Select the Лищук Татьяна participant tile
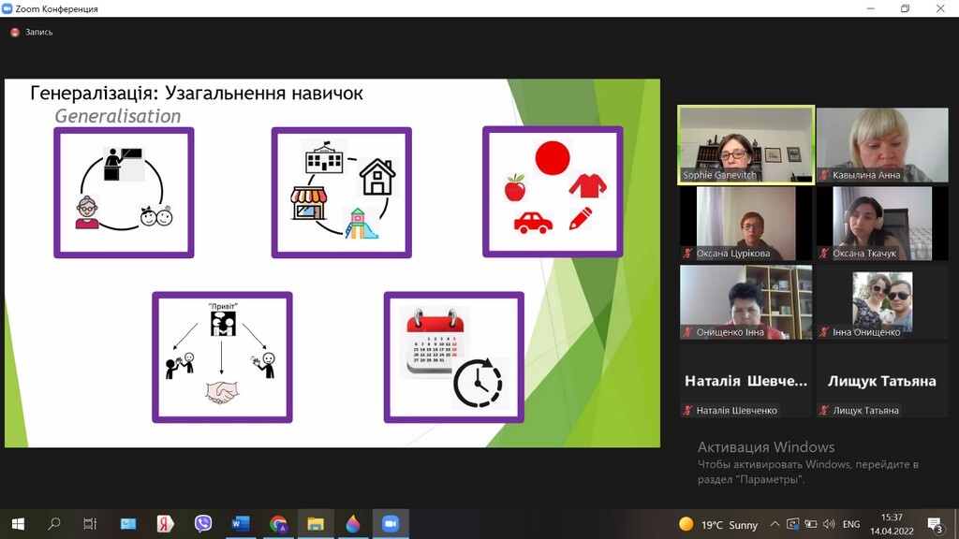 (x=882, y=381)
